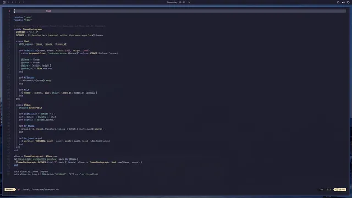Click the showcase.rb file path

pyautogui.click(x=40, y=189)
